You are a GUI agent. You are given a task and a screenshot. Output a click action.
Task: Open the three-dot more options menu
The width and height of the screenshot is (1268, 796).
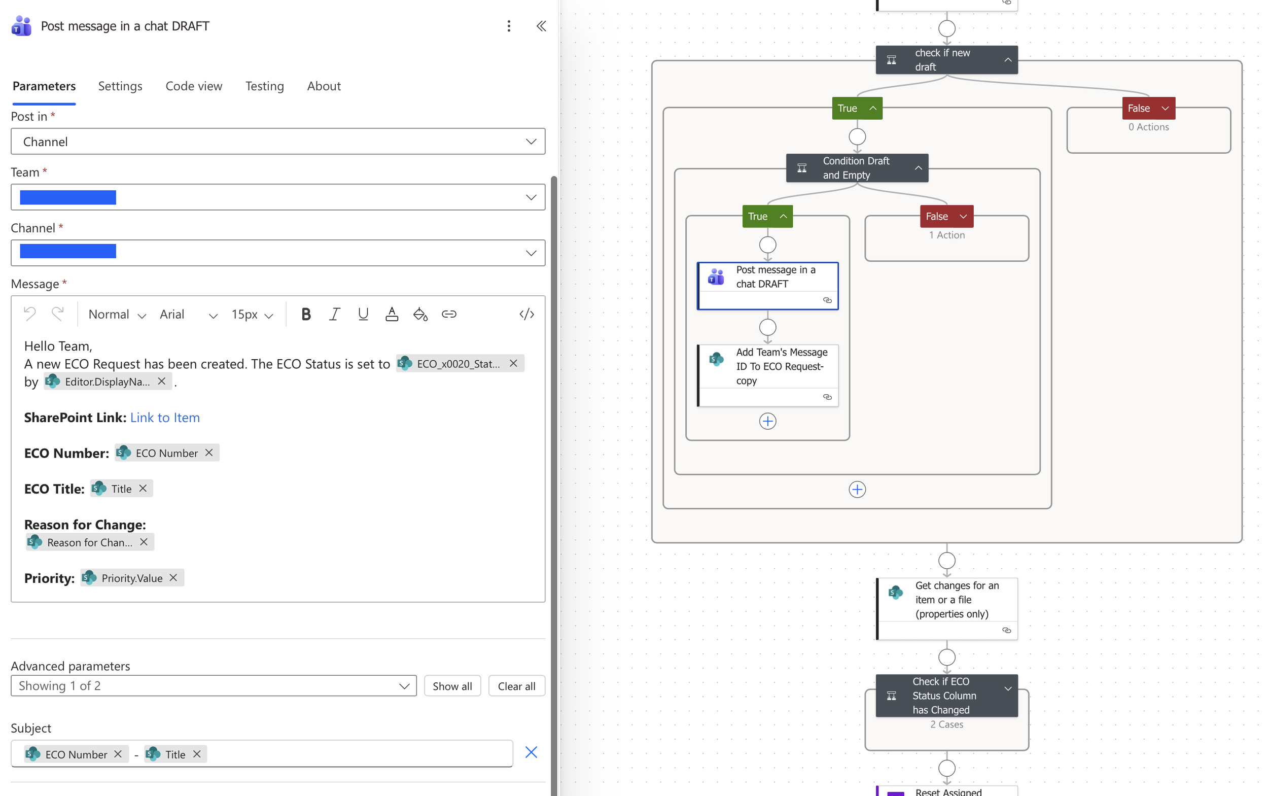pyautogui.click(x=508, y=26)
